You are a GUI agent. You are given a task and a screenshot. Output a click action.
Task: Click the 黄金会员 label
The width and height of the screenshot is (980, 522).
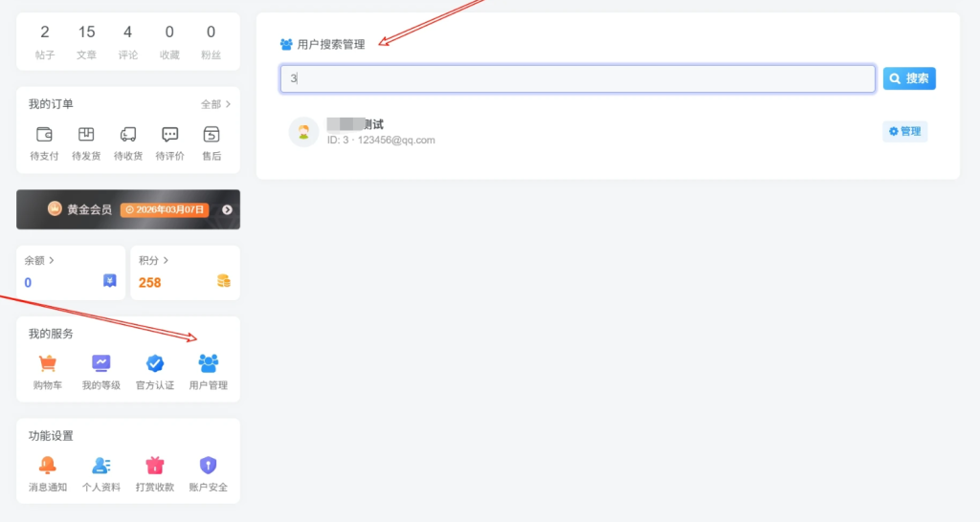tap(89, 209)
